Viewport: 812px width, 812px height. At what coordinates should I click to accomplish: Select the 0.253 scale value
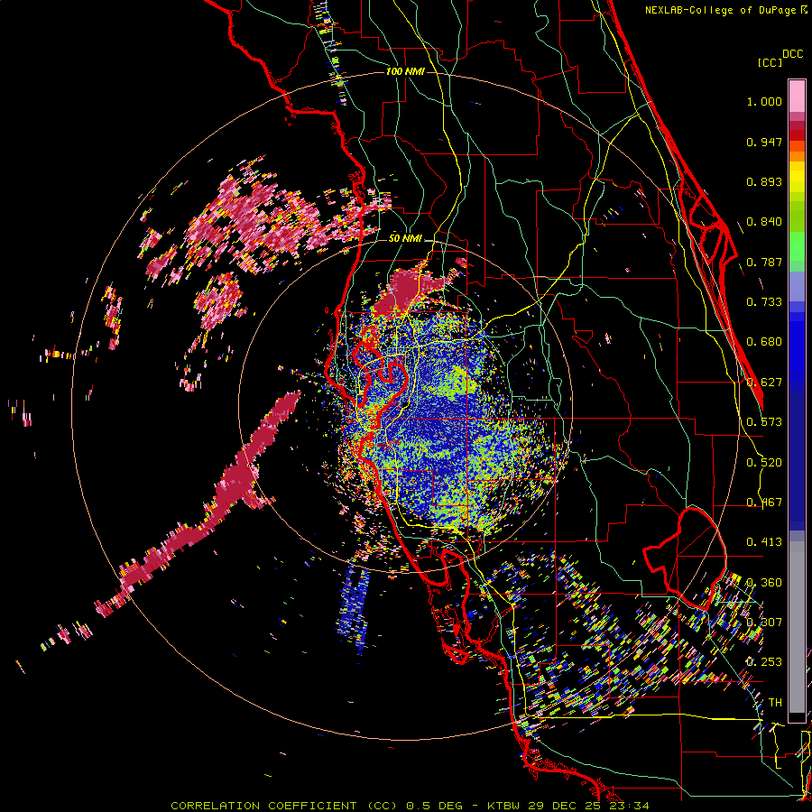(764, 662)
